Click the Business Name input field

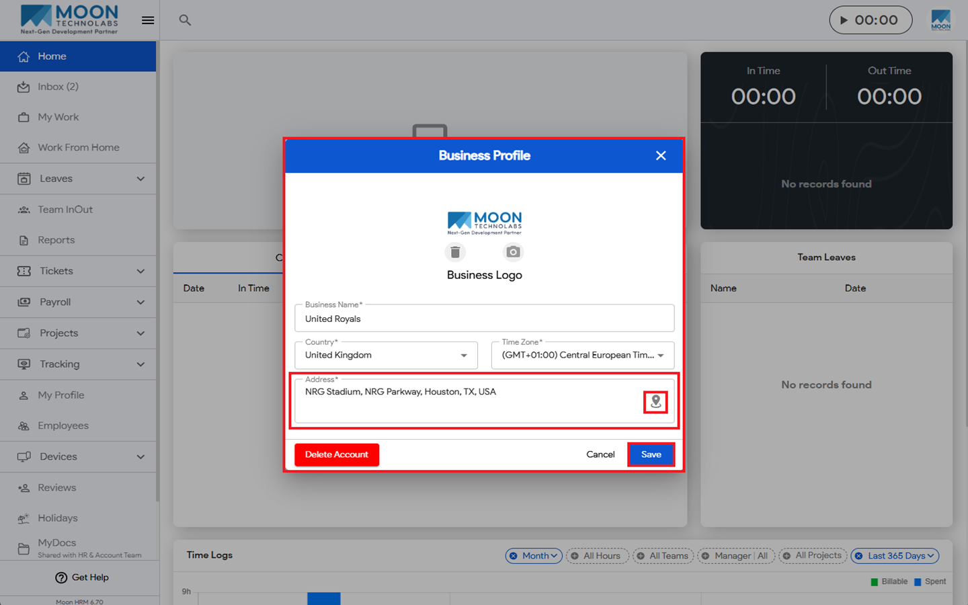click(x=484, y=318)
